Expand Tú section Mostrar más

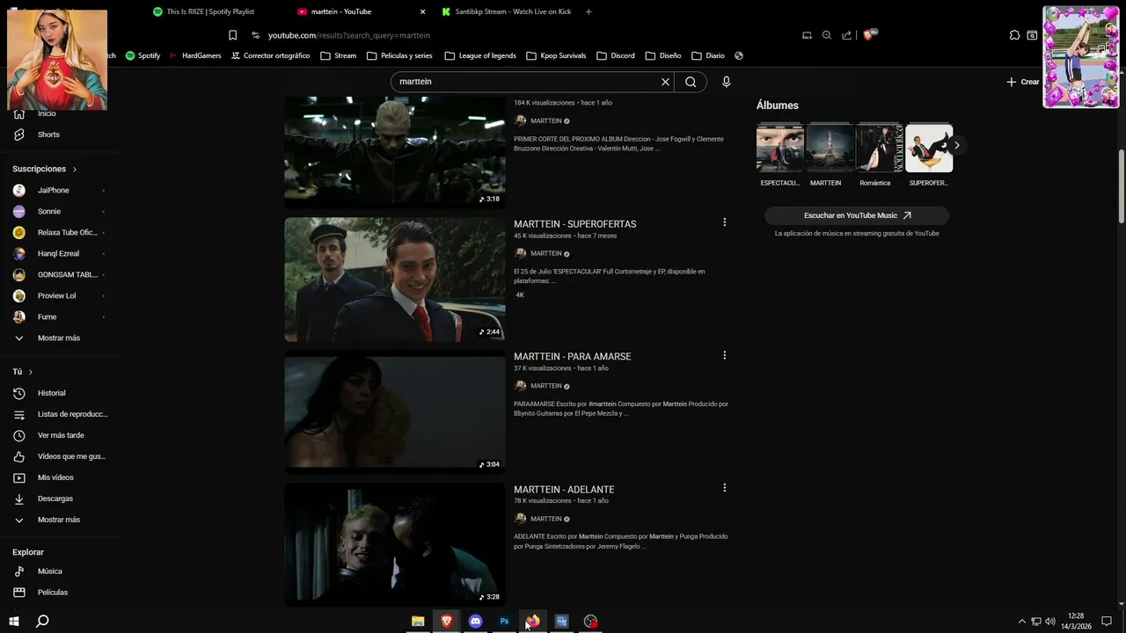point(60,520)
